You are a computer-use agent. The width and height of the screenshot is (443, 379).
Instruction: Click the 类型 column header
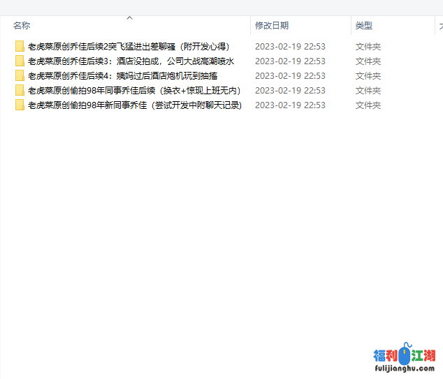[363, 25]
